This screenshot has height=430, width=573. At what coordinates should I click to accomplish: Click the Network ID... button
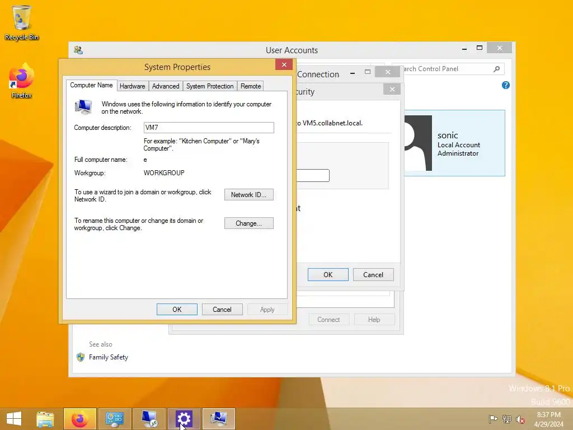(x=249, y=194)
